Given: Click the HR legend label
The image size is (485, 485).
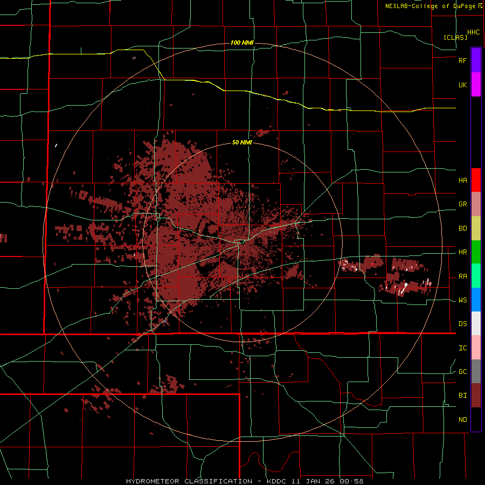Looking at the screenshot, I should click(x=462, y=252).
